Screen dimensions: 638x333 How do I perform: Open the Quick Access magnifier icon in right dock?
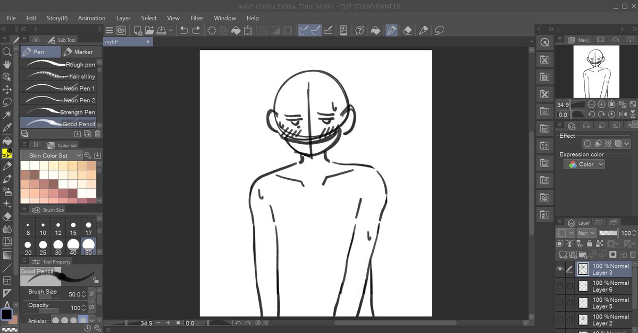544,42
